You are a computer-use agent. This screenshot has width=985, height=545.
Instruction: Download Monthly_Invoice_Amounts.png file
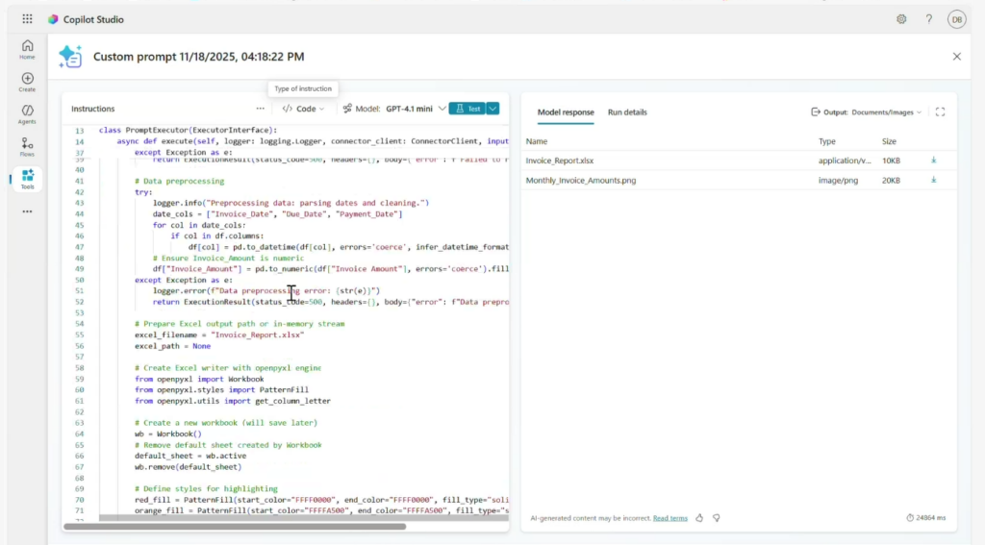(x=934, y=180)
